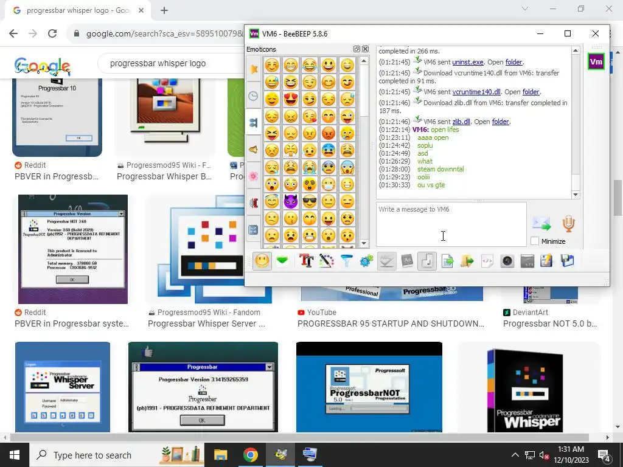The height and width of the screenshot is (467, 623).
Task: Open folder link next to uninst.exe
Action: 513,62
